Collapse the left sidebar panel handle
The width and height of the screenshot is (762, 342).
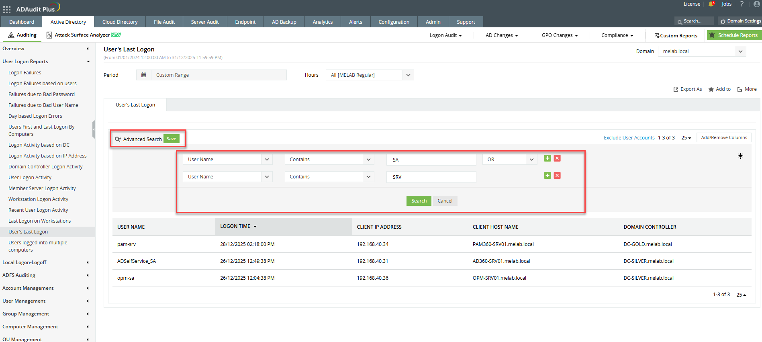pyautogui.click(x=94, y=129)
